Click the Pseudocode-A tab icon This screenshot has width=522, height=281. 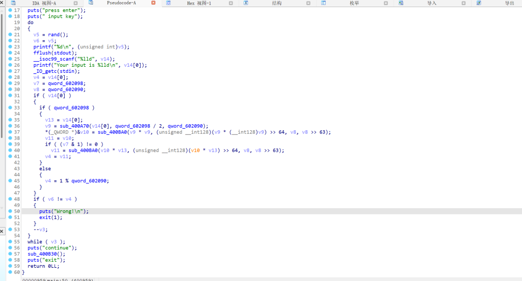[x=90, y=3]
